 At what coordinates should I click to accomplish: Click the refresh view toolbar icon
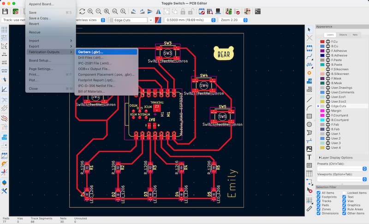(x=82, y=11)
